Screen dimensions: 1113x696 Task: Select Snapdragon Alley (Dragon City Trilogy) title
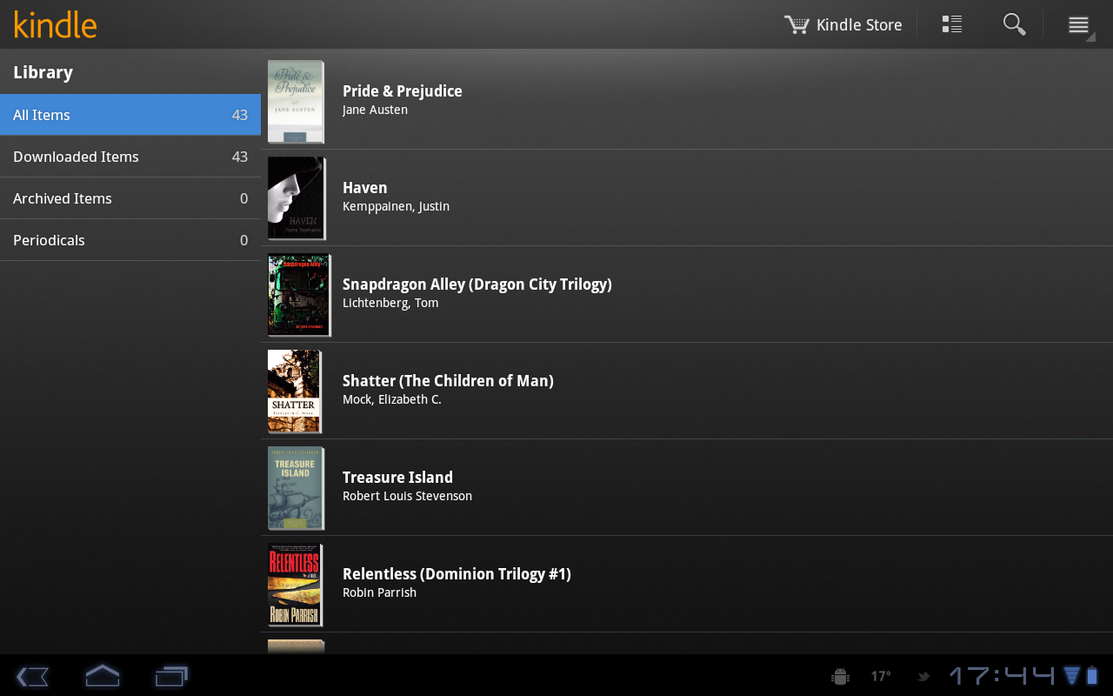point(477,284)
